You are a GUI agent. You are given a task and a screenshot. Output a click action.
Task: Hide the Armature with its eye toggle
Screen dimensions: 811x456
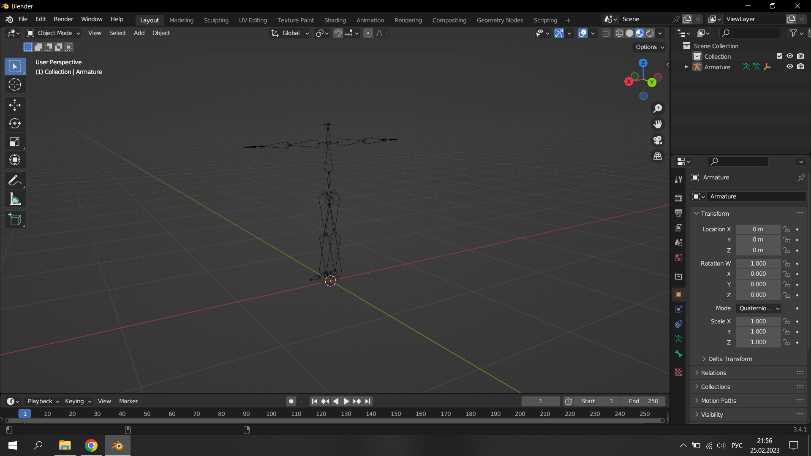789,67
